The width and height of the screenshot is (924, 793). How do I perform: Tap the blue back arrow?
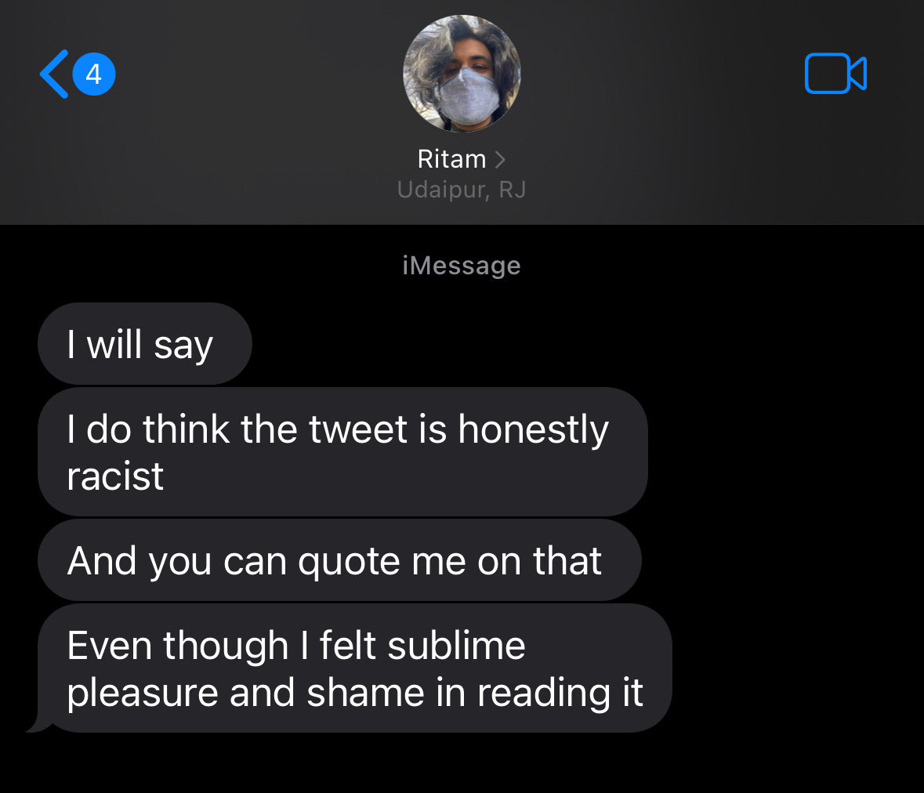(x=53, y=74)
